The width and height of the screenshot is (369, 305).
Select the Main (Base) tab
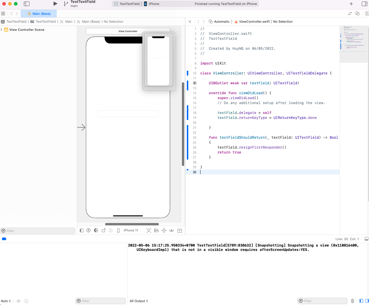pyautogui.click(x=39, y=13)
